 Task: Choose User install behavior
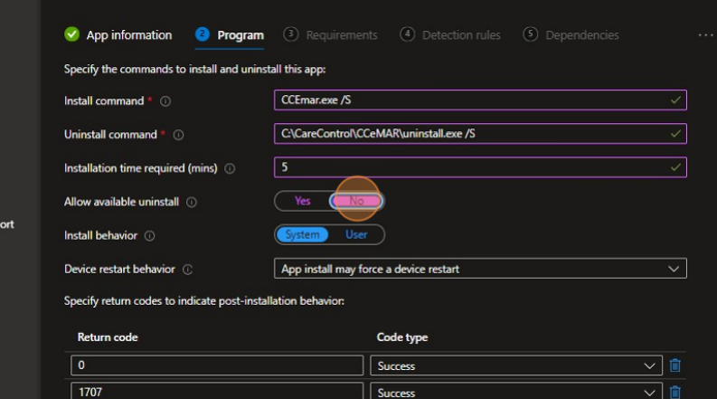pyautogui.click(x=356, y=234)
